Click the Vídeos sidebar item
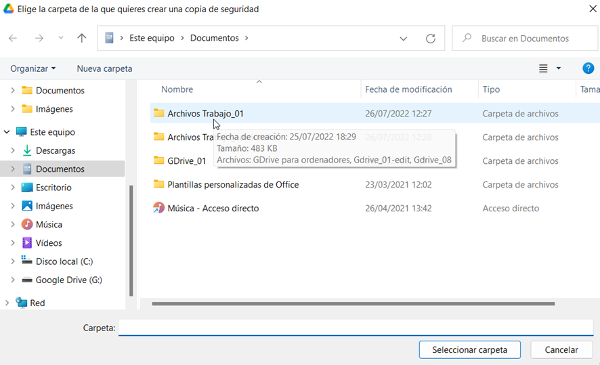The height and width of the screenshot is (365, 600). tap(49, 242)
